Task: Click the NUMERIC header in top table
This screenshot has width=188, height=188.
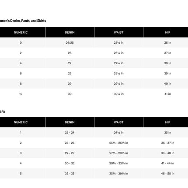Action: point(21,32)
